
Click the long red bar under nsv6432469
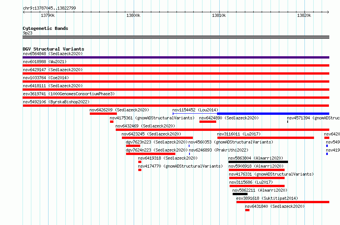coord(222,130)
